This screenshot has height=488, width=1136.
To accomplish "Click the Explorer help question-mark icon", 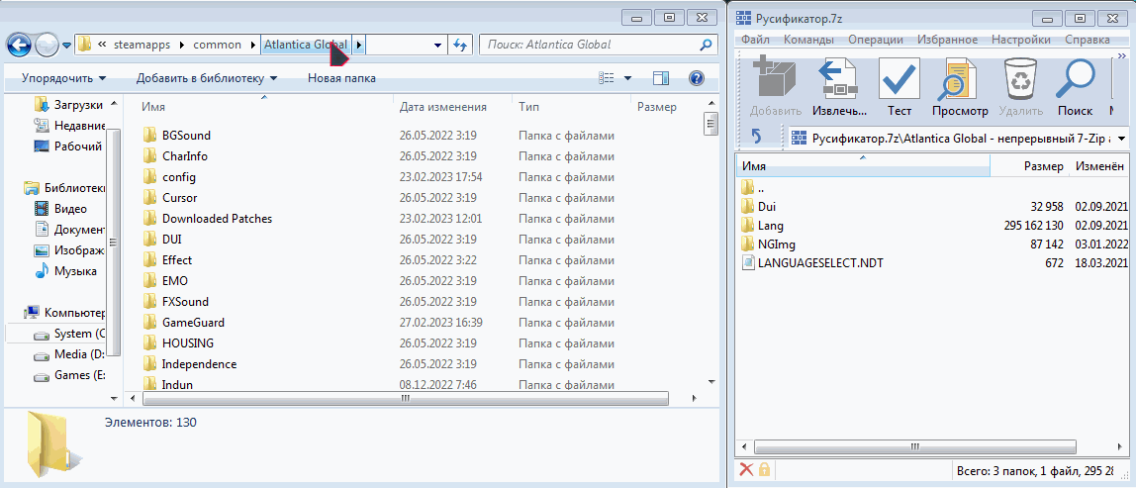I will click(x=697, y=77).
